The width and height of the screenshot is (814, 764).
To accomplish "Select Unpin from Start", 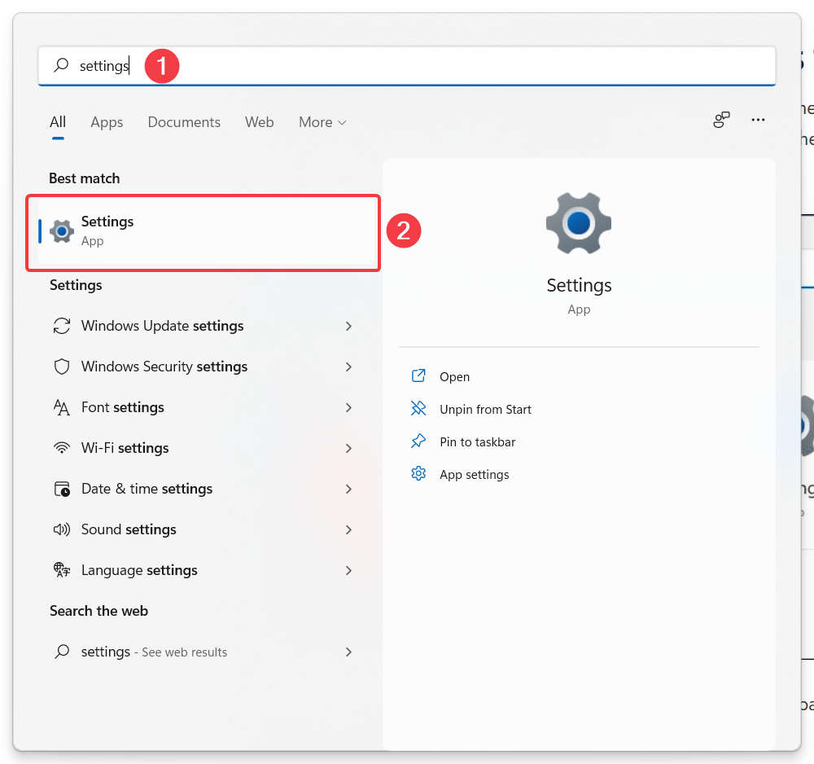I will [485, 409].
